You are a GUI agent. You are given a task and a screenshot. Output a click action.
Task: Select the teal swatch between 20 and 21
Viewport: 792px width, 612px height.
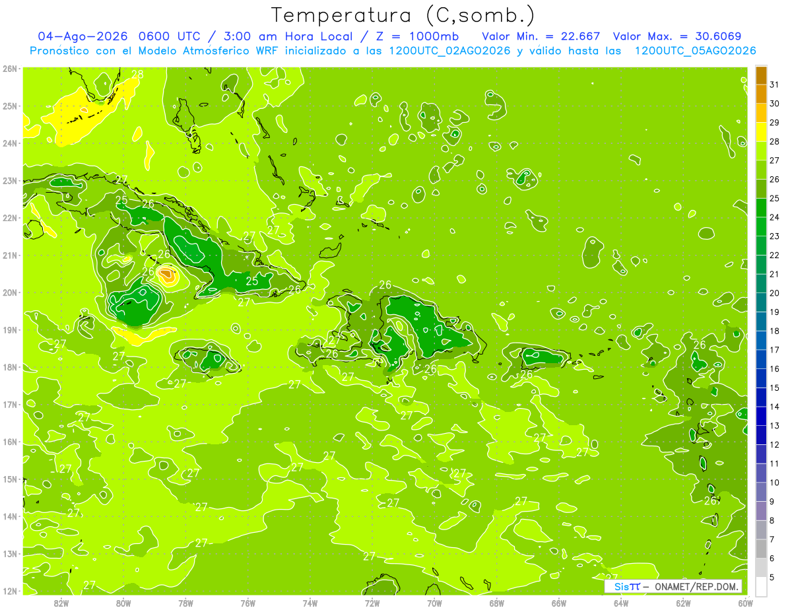[761, 283]
